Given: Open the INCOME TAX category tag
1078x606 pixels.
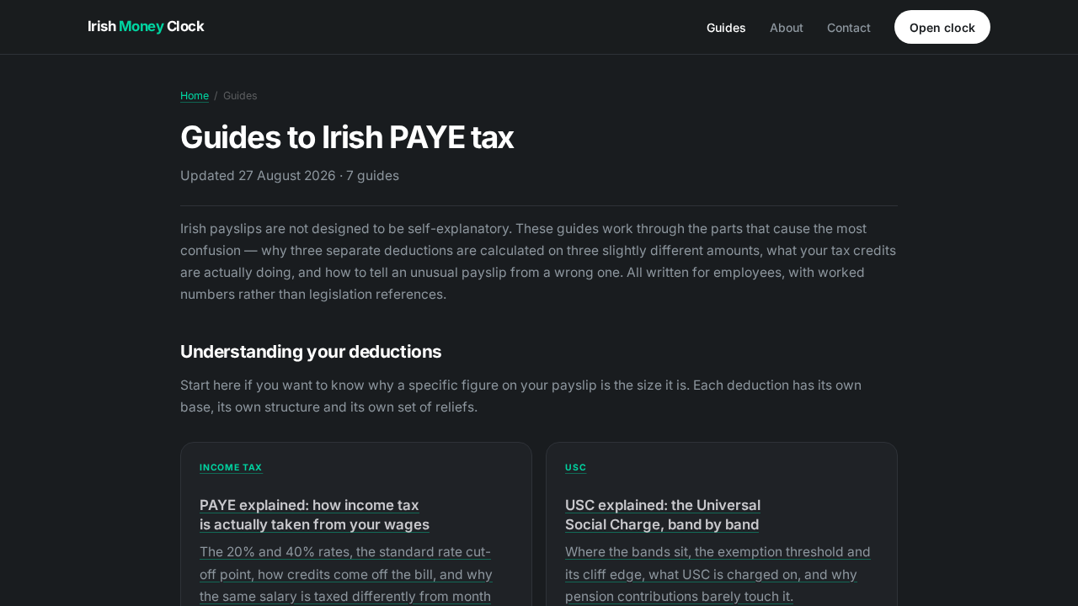Looking at the screenshot, I should point(231,468).
